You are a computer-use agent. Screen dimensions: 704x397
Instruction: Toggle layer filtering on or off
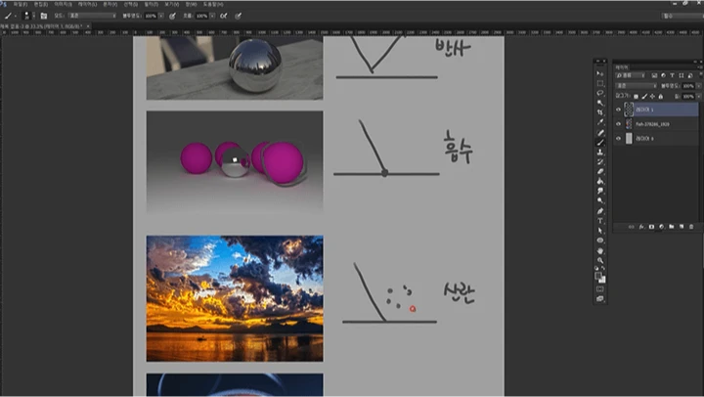point(701,74)
